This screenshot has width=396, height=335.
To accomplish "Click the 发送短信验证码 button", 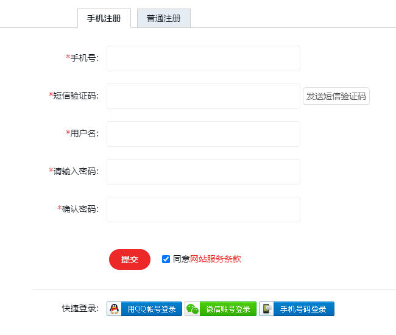I will pos(336,96).
